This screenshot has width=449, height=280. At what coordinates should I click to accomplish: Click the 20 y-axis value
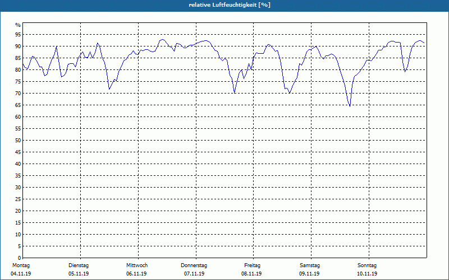point(18,211)
